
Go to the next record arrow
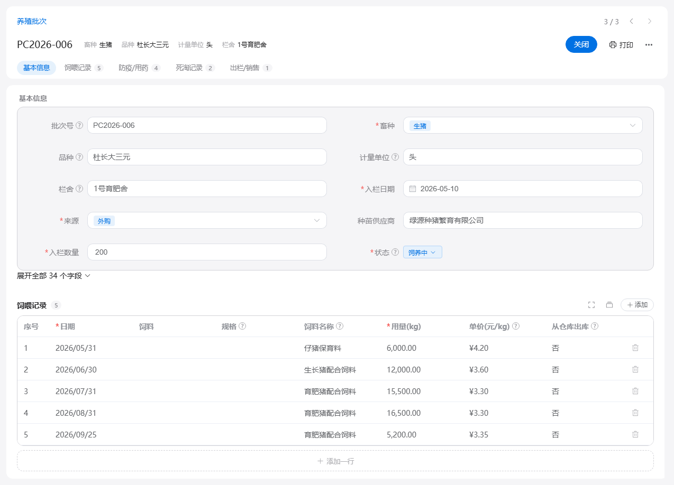[650, 21]
